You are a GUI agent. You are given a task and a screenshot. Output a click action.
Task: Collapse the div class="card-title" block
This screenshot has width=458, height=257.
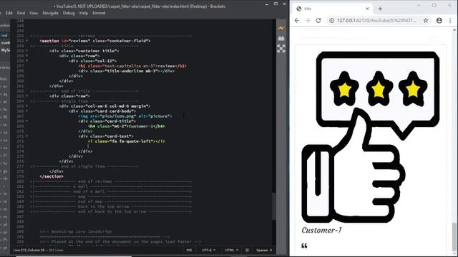27,121
